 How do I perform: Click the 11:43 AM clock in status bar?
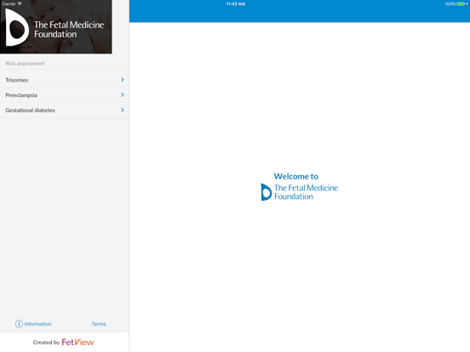pyautogui.click(x=236, y=4)
